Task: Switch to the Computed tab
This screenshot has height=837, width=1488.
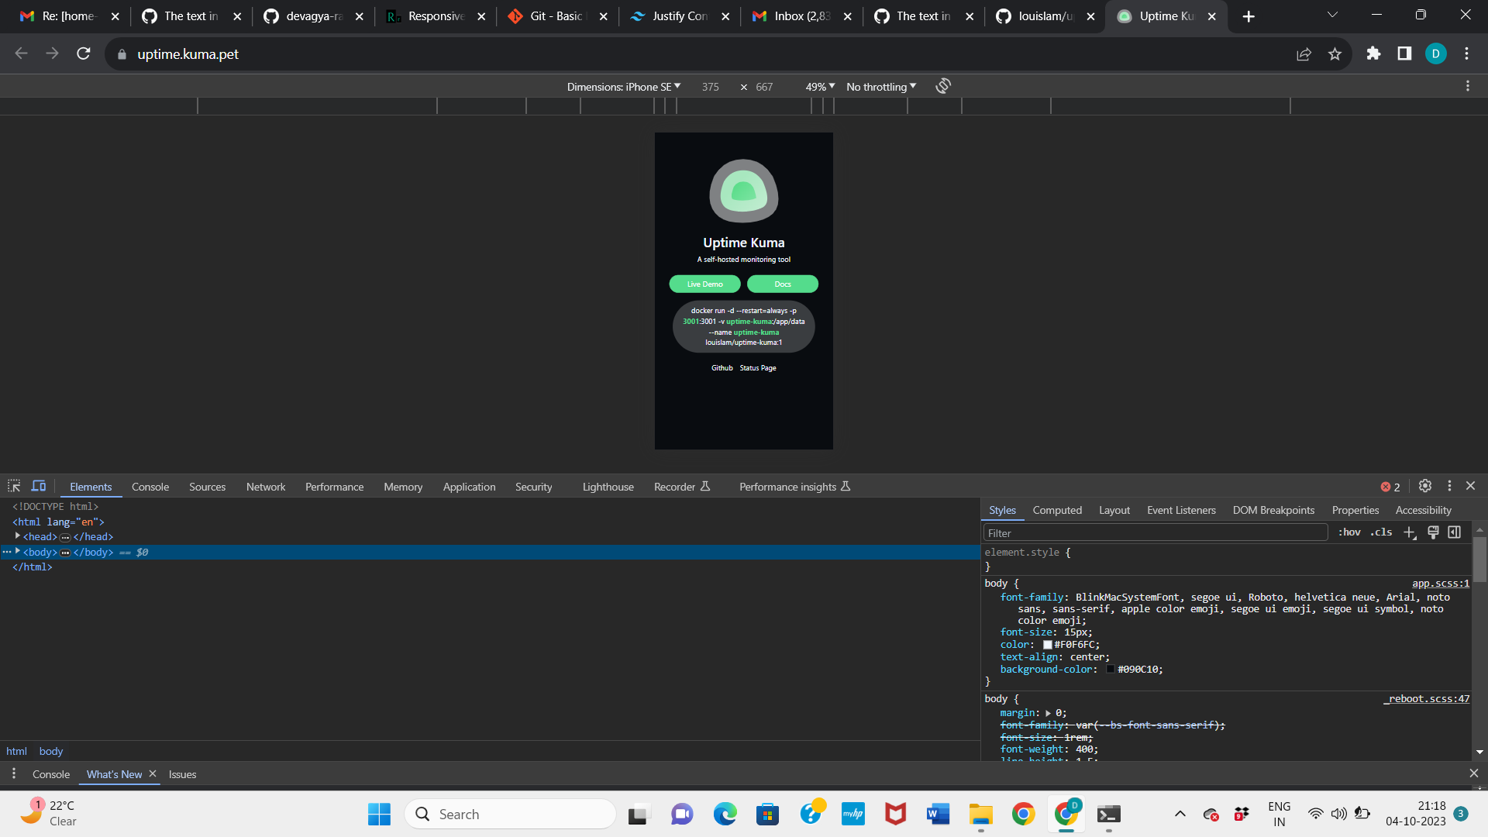Action: [x=1057, y=510]
